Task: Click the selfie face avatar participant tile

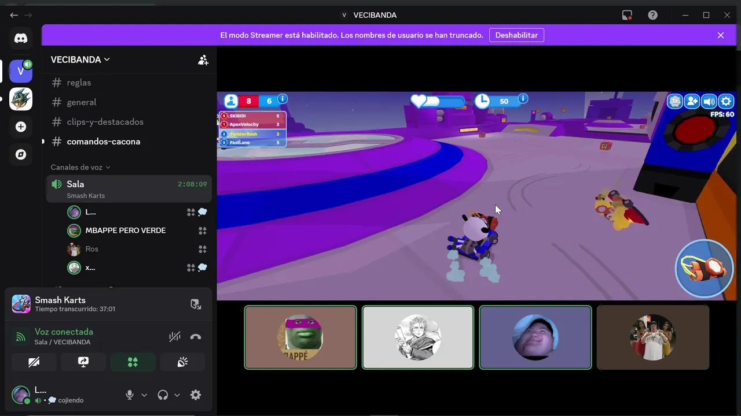Action: click(535, 337)
